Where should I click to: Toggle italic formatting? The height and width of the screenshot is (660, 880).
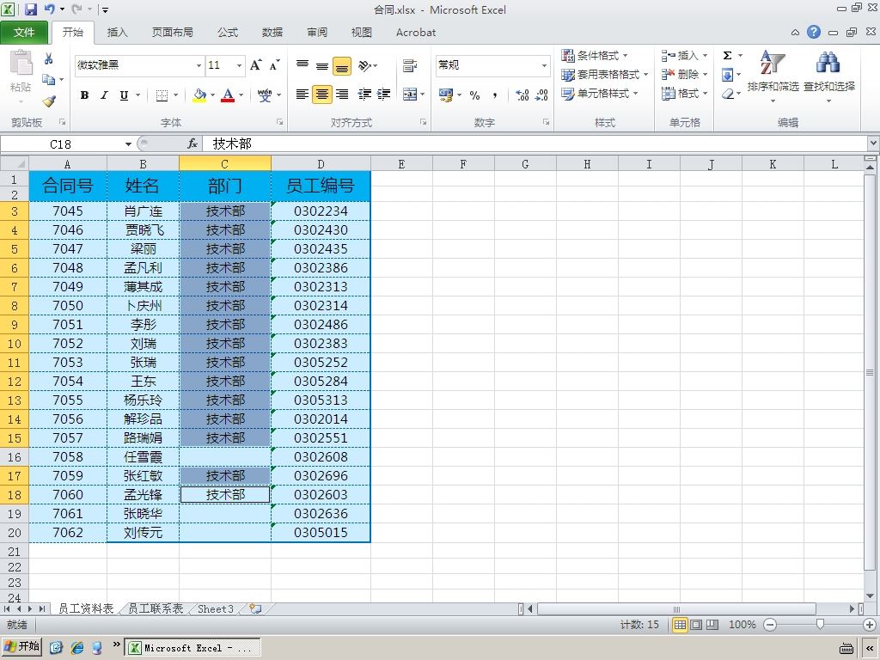pos(104,95)
